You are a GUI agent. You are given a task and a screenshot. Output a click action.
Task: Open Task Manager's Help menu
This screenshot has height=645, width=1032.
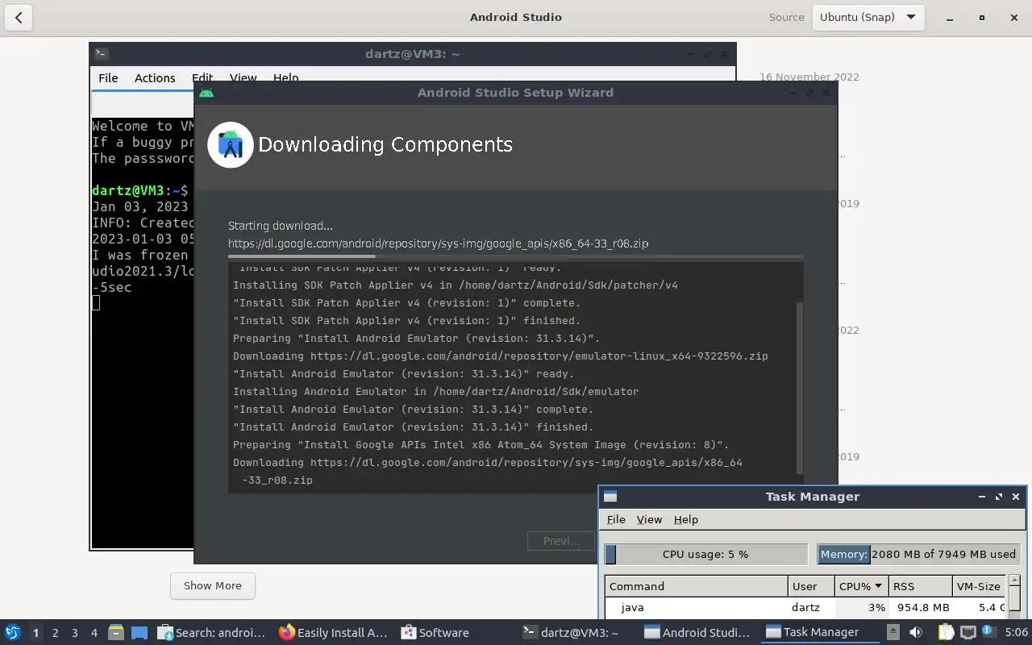pyautogui.click(x=686, y=520)
